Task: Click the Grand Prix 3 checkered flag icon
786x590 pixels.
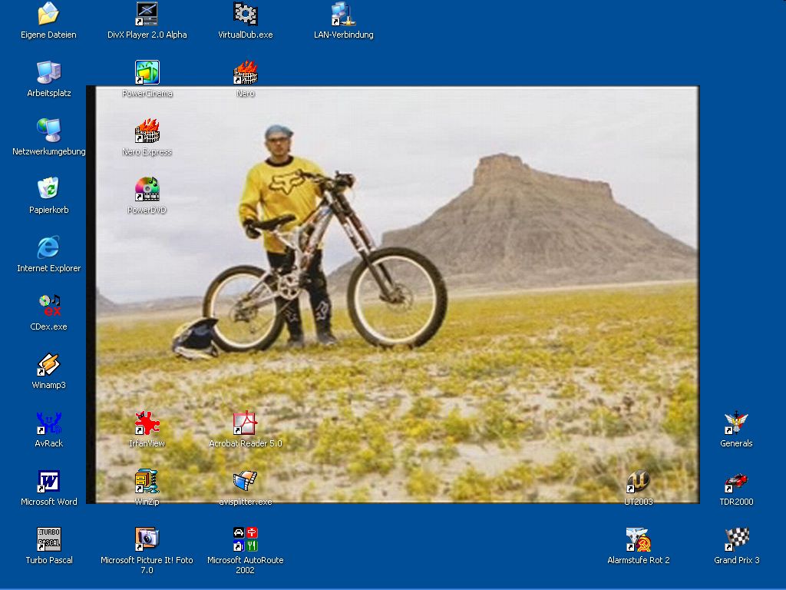Action: pos(736,539)
